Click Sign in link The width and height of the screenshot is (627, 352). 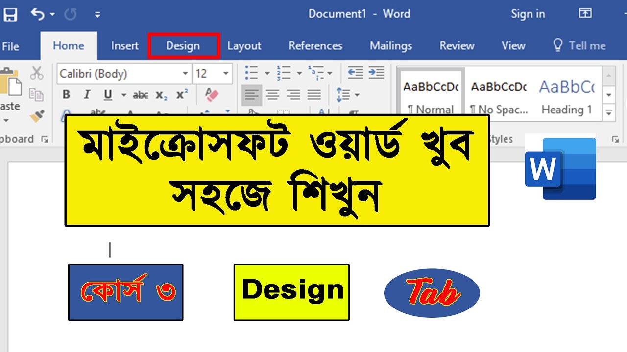point(528,14)
